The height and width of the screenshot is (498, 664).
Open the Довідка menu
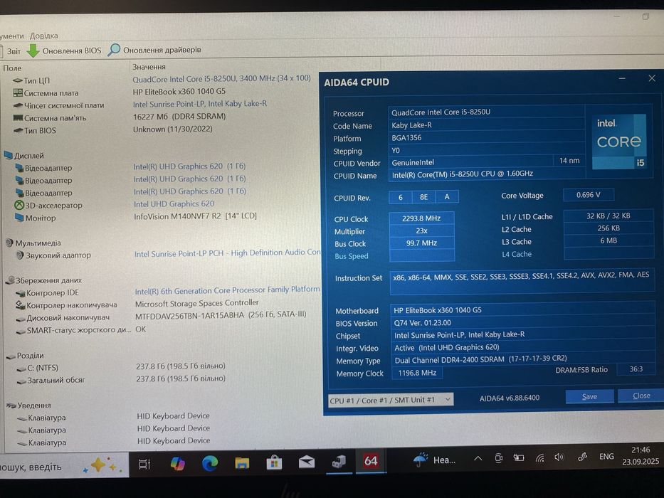click(x=43, y=36)
